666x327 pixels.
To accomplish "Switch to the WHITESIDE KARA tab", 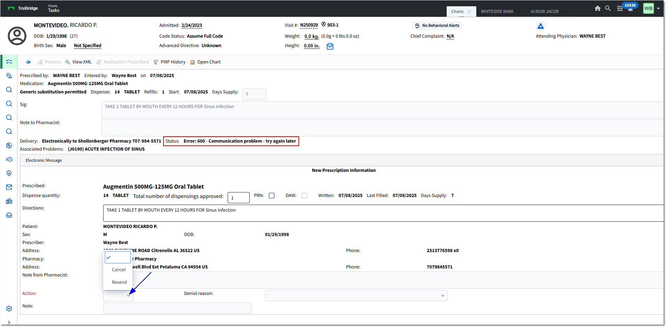I will 497,12.
